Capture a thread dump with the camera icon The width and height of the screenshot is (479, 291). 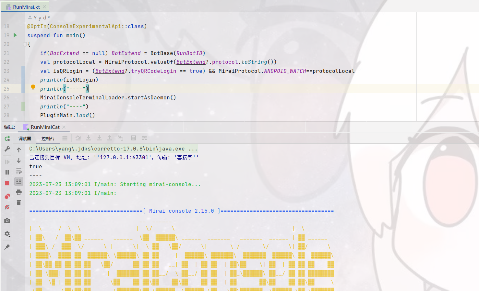coord(7,220)
